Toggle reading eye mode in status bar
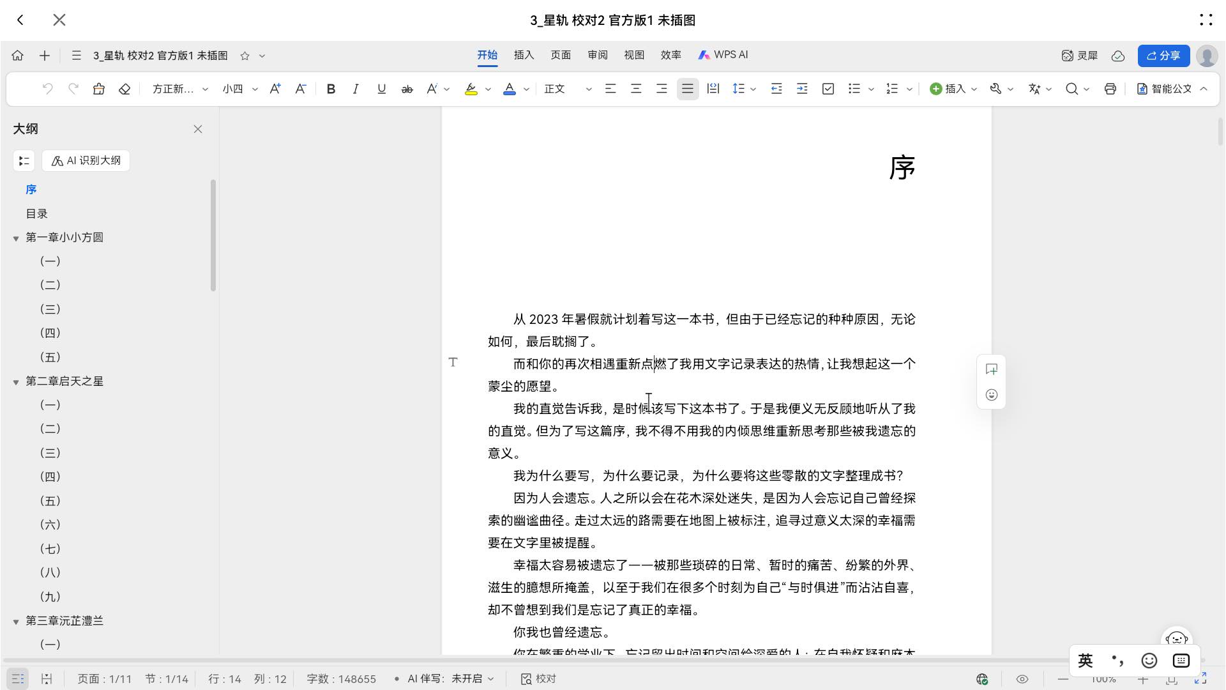The width and height of the screenshot is (1226, 690). [1022, 679]
